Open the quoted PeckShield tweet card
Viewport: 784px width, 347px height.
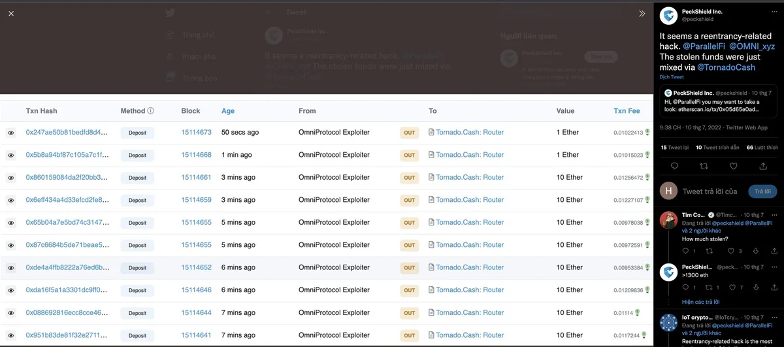tap(719, 101)
